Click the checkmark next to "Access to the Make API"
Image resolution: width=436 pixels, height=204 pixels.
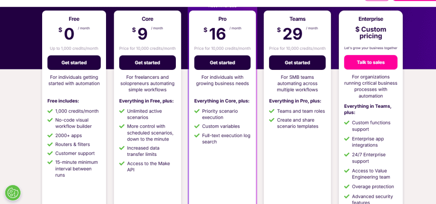[x=122, y=164]
